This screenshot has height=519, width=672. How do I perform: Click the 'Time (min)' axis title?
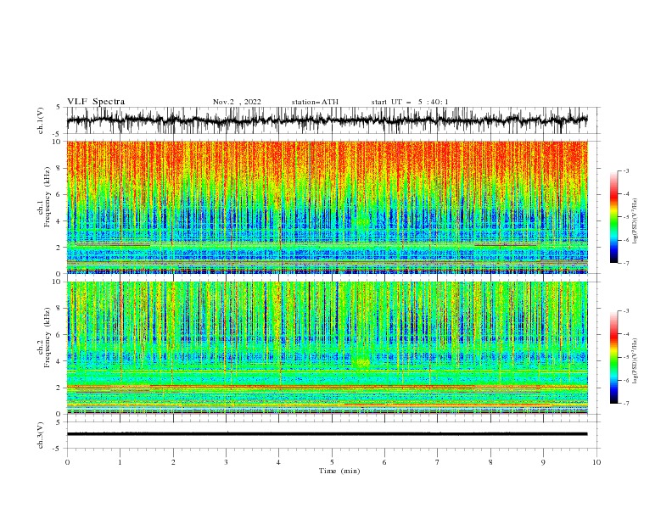[339, 471]
